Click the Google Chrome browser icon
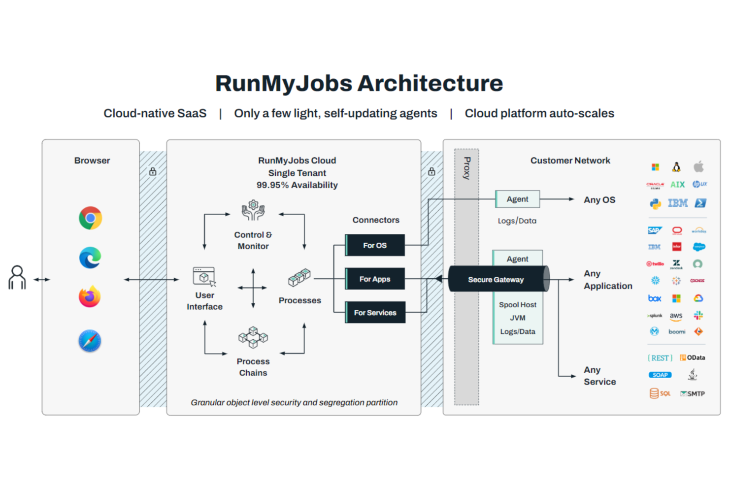This screenshot has height=486, width=729. tap(90, 218)
